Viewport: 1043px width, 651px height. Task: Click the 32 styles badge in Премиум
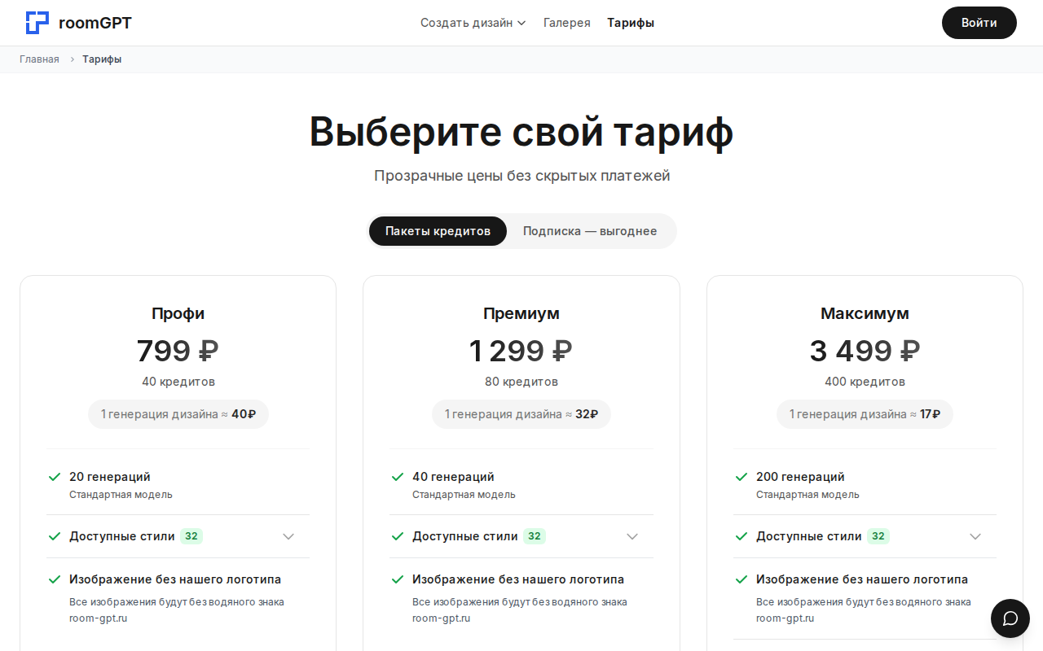pyautogui.click(x=535, y=536)
